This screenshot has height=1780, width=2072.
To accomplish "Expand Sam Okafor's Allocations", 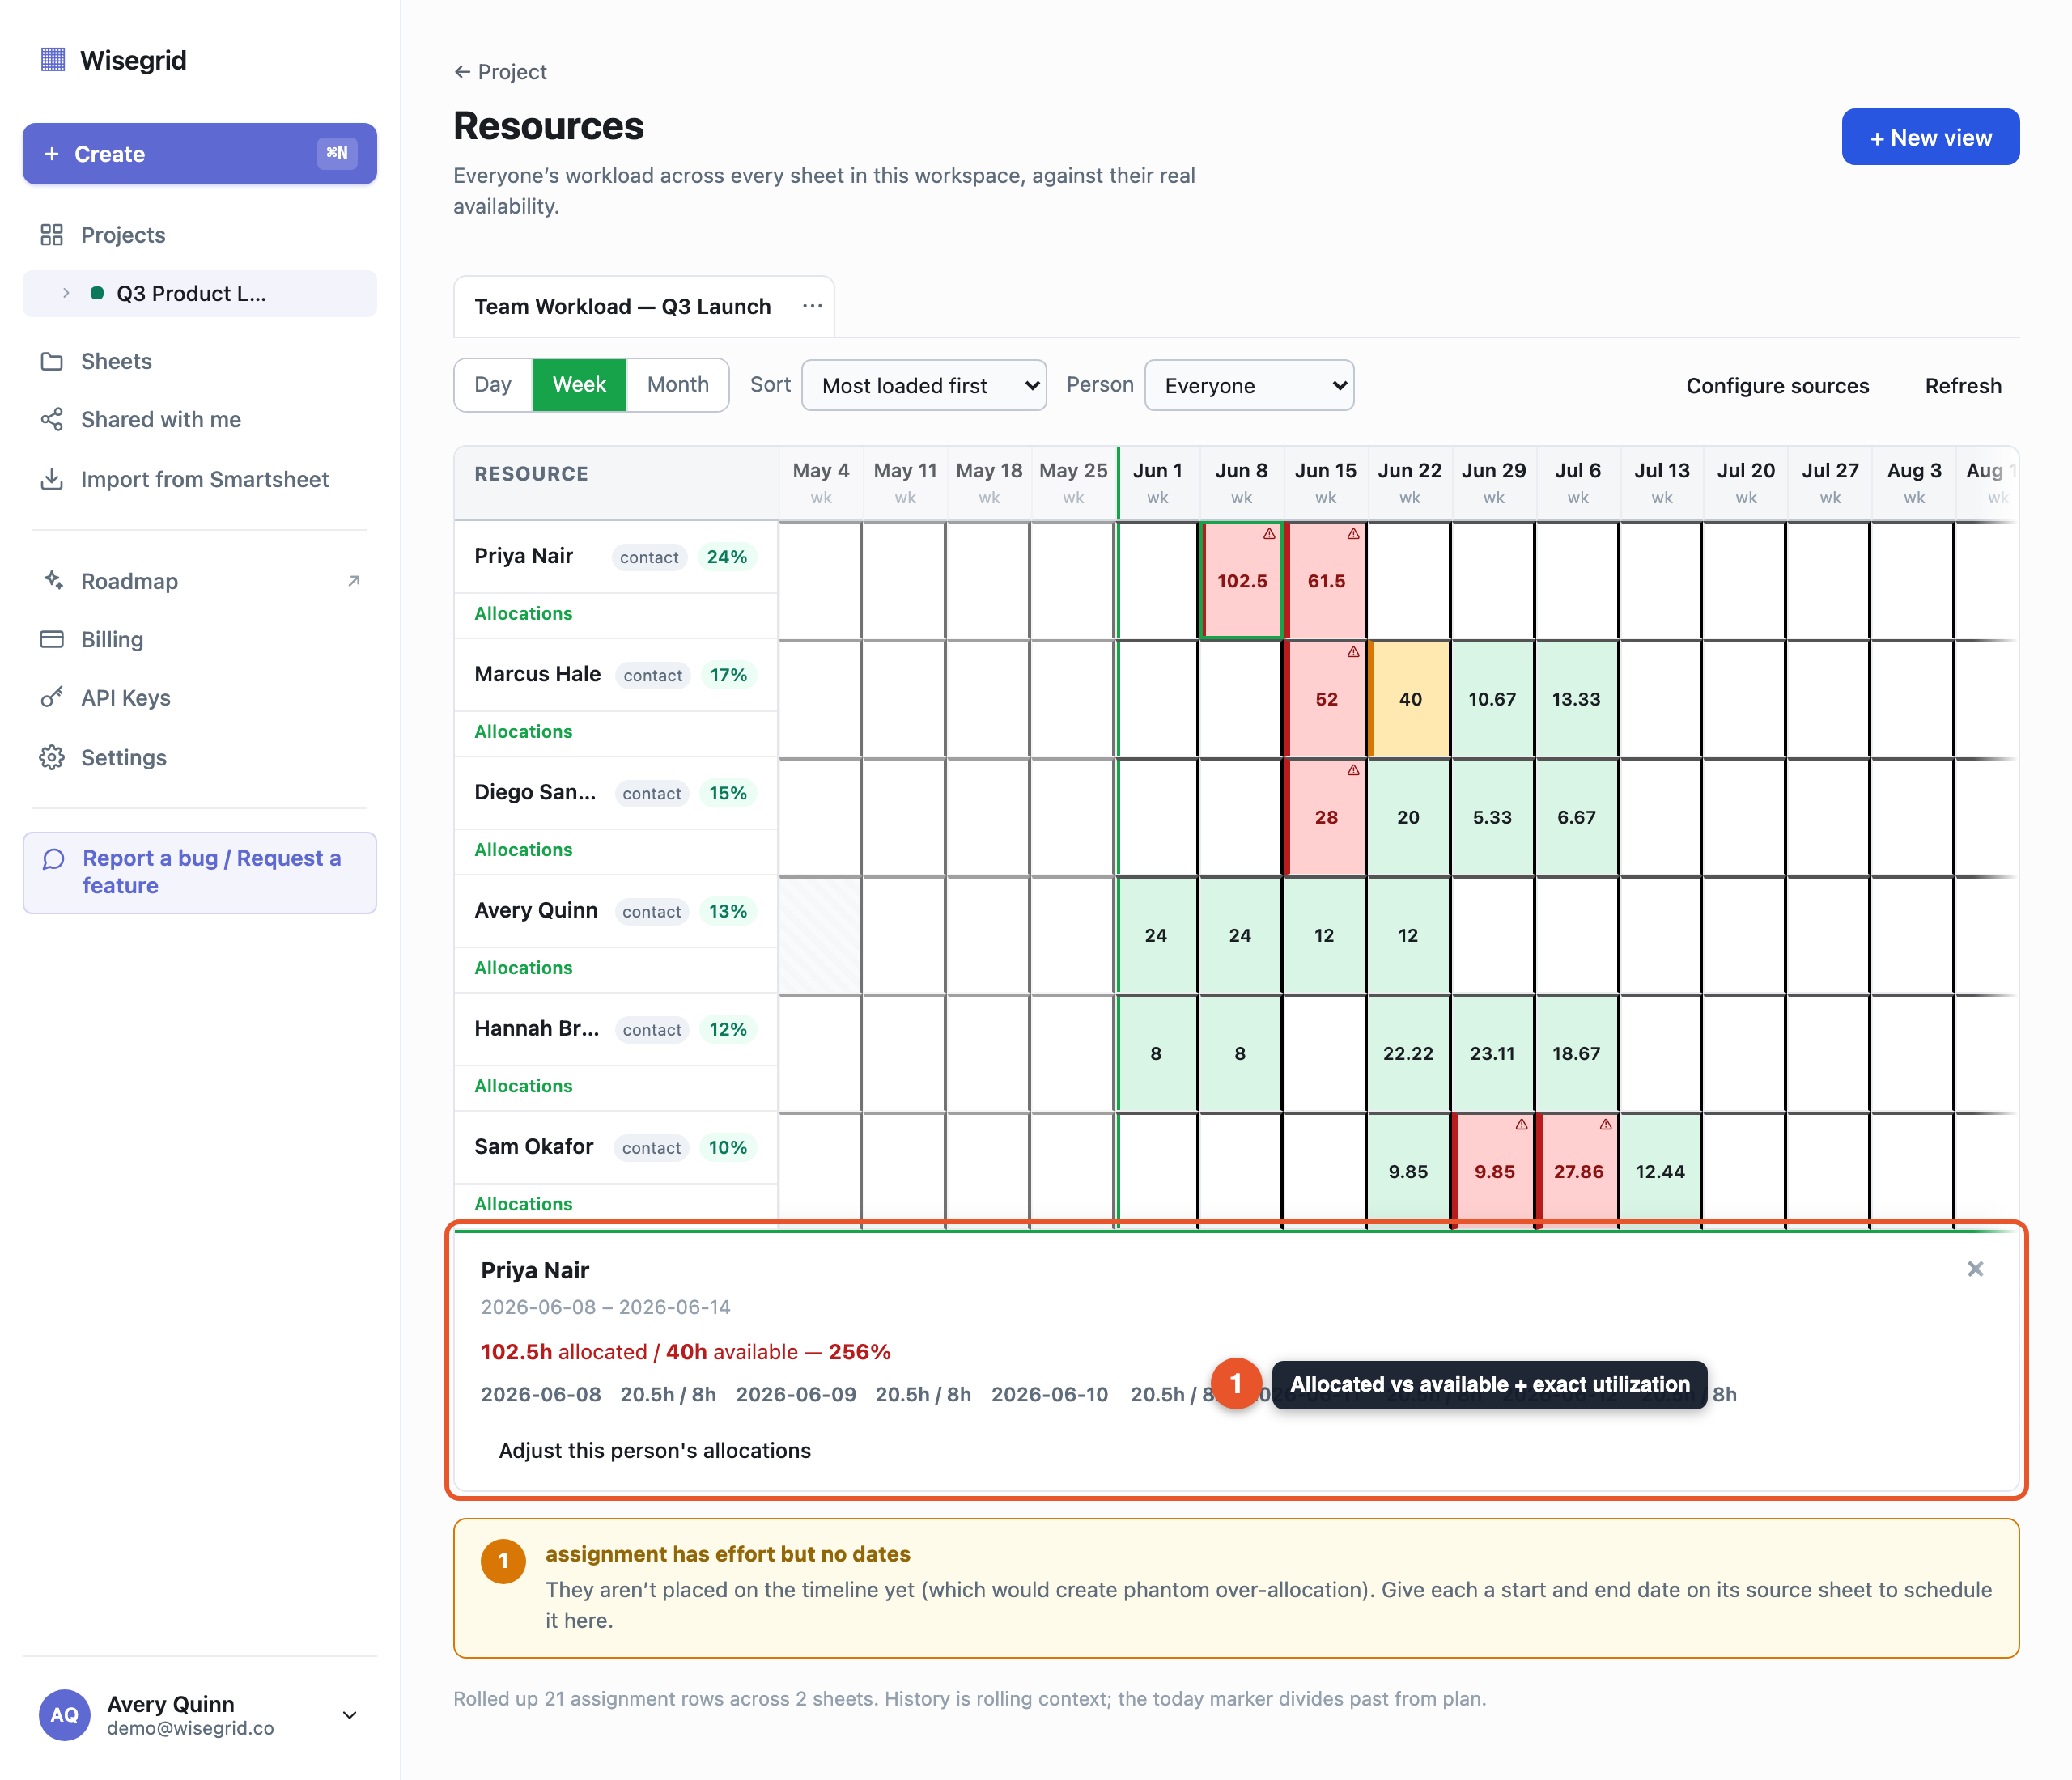I will [x=523, y=1203].
